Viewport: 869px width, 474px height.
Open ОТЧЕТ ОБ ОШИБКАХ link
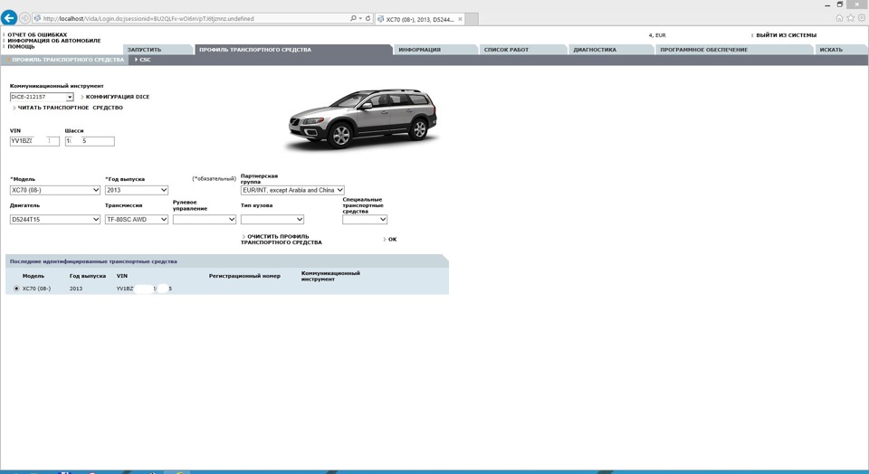[37, 35]
